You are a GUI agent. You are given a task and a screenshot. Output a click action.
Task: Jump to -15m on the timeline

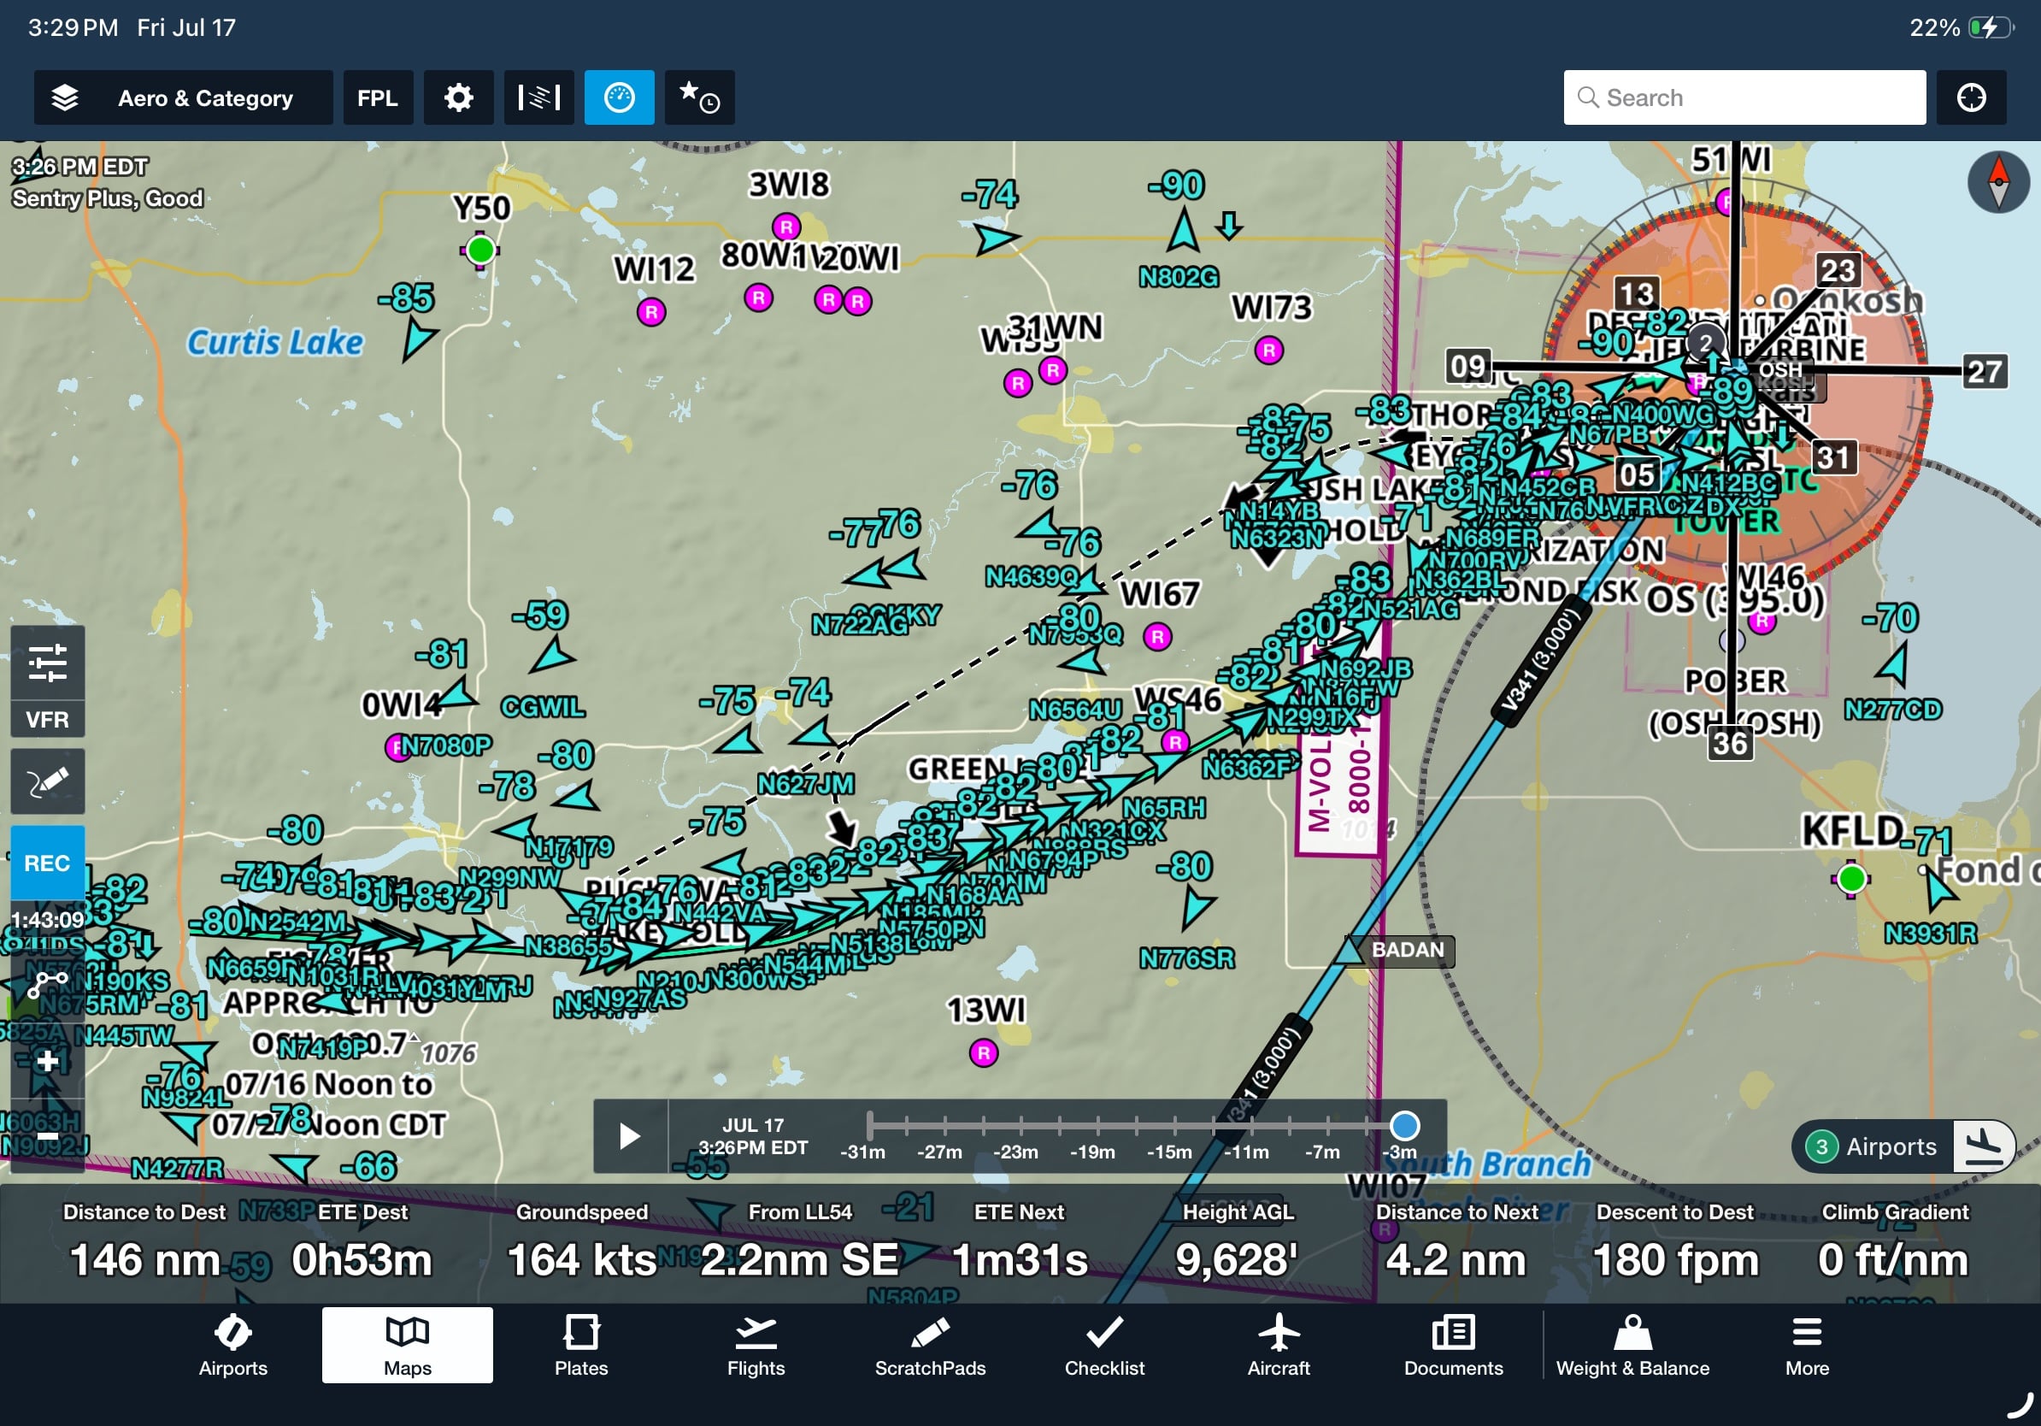tap(1170, 1152)
